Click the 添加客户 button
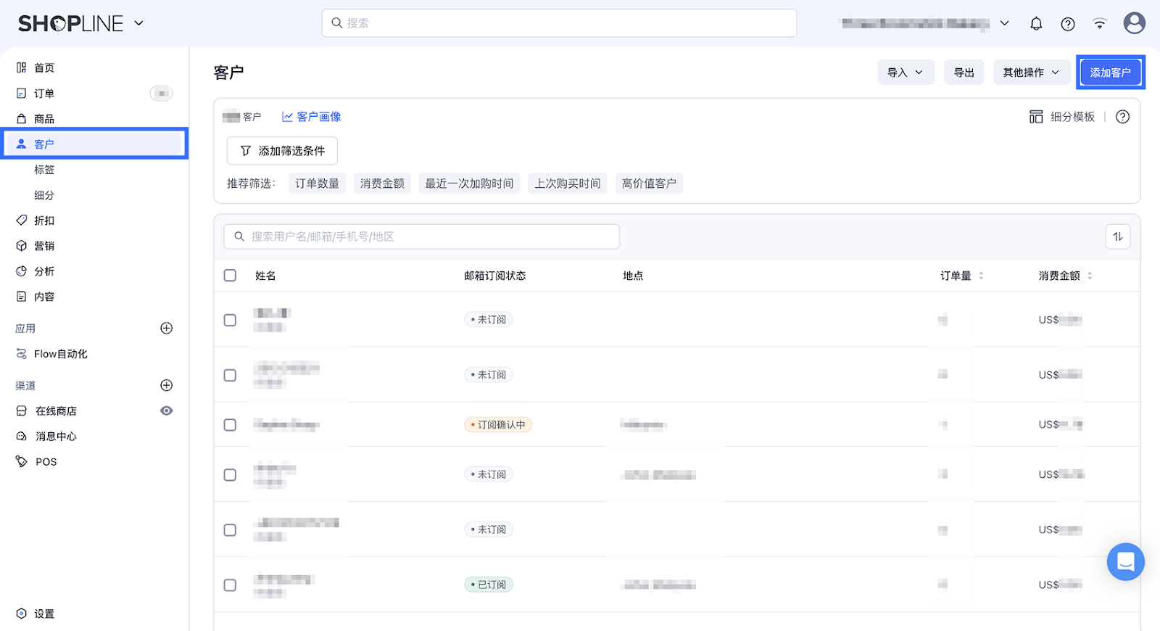Image resolution: width=1160 pixels, height=631 pixels. point(1110,73)
